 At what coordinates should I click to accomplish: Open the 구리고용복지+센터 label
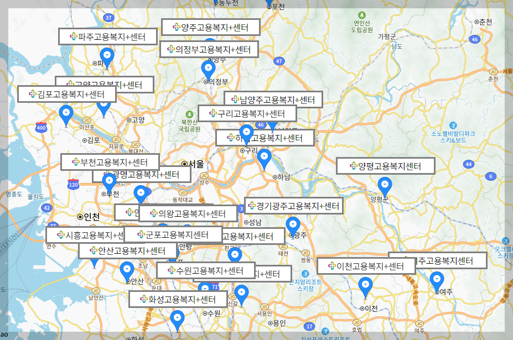[x=247, y=113]
